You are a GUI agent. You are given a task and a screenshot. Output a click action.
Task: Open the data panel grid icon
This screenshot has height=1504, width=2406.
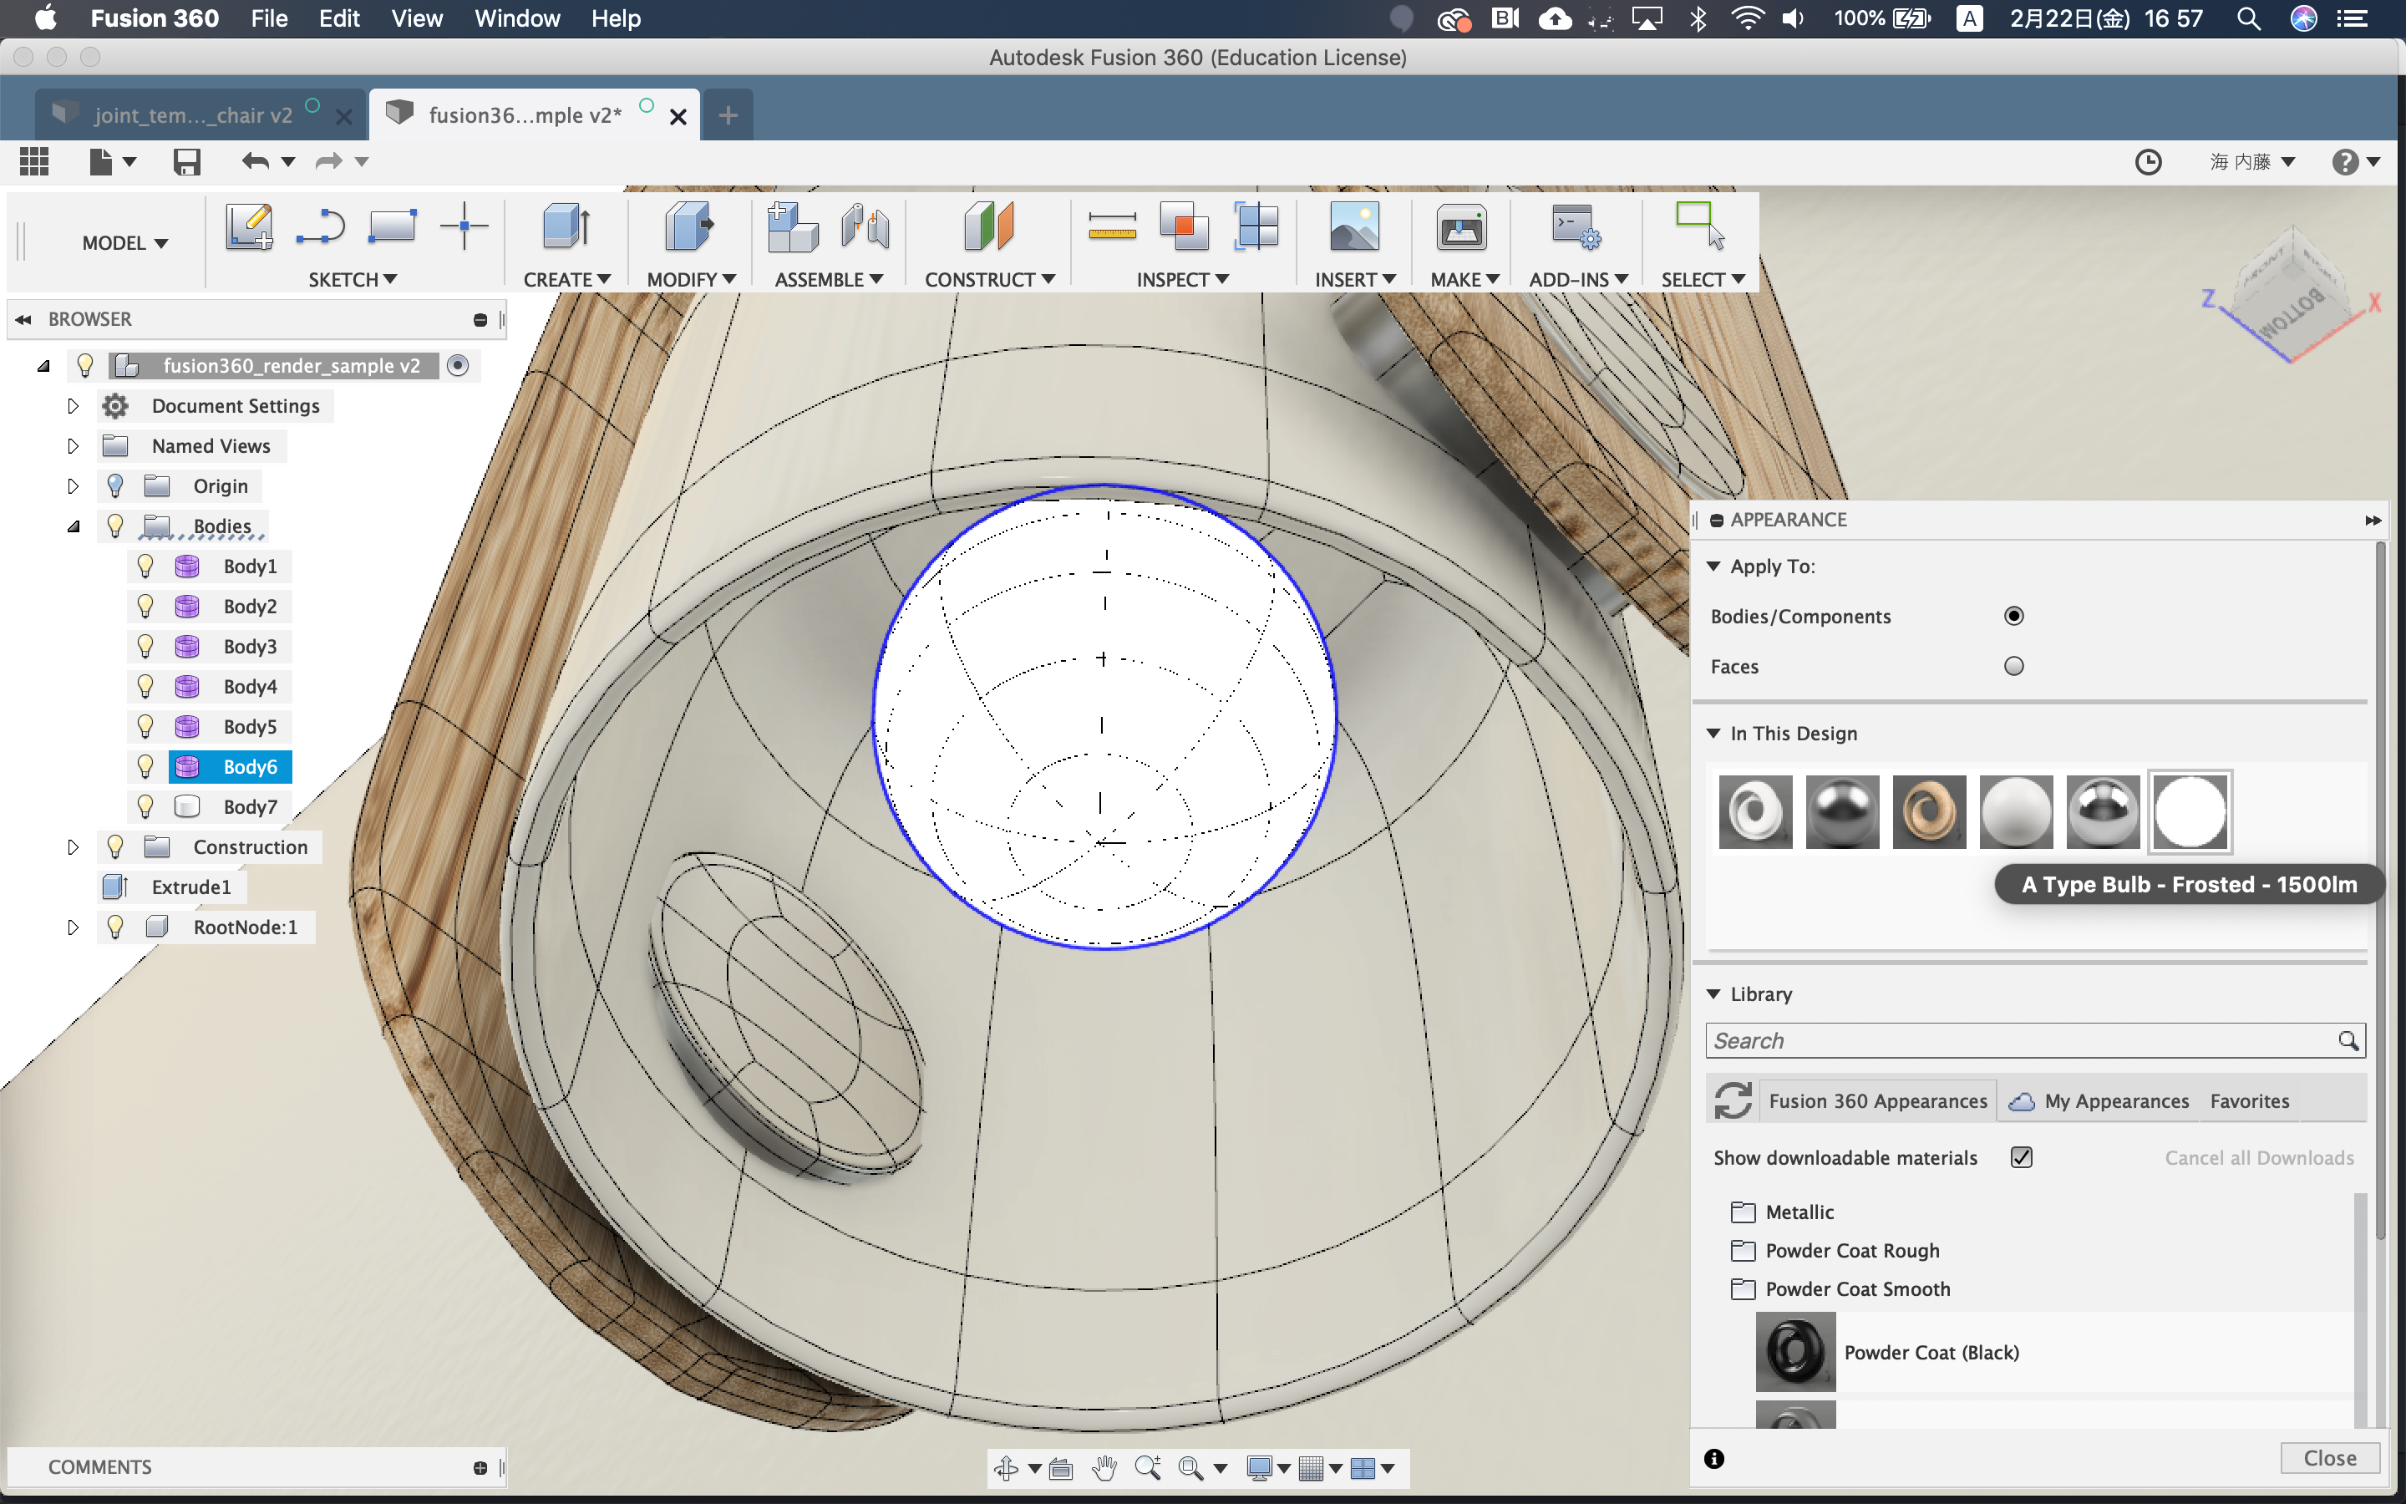point(33,161)
